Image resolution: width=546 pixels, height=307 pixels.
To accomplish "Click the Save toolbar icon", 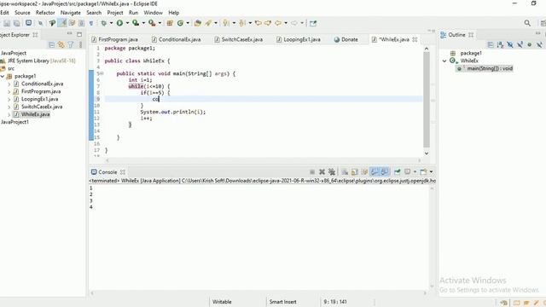I will [x=7, y=23].
